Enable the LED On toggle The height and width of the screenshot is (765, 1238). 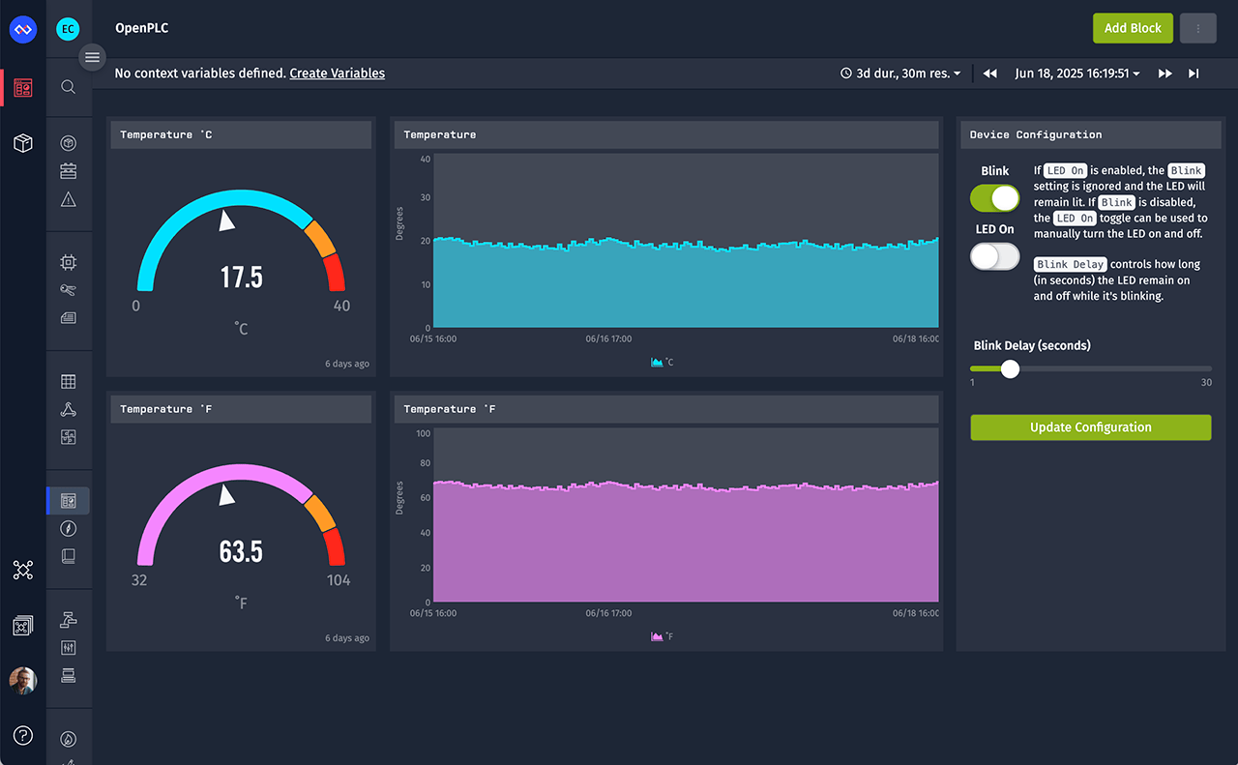click(x=994, y=256)
